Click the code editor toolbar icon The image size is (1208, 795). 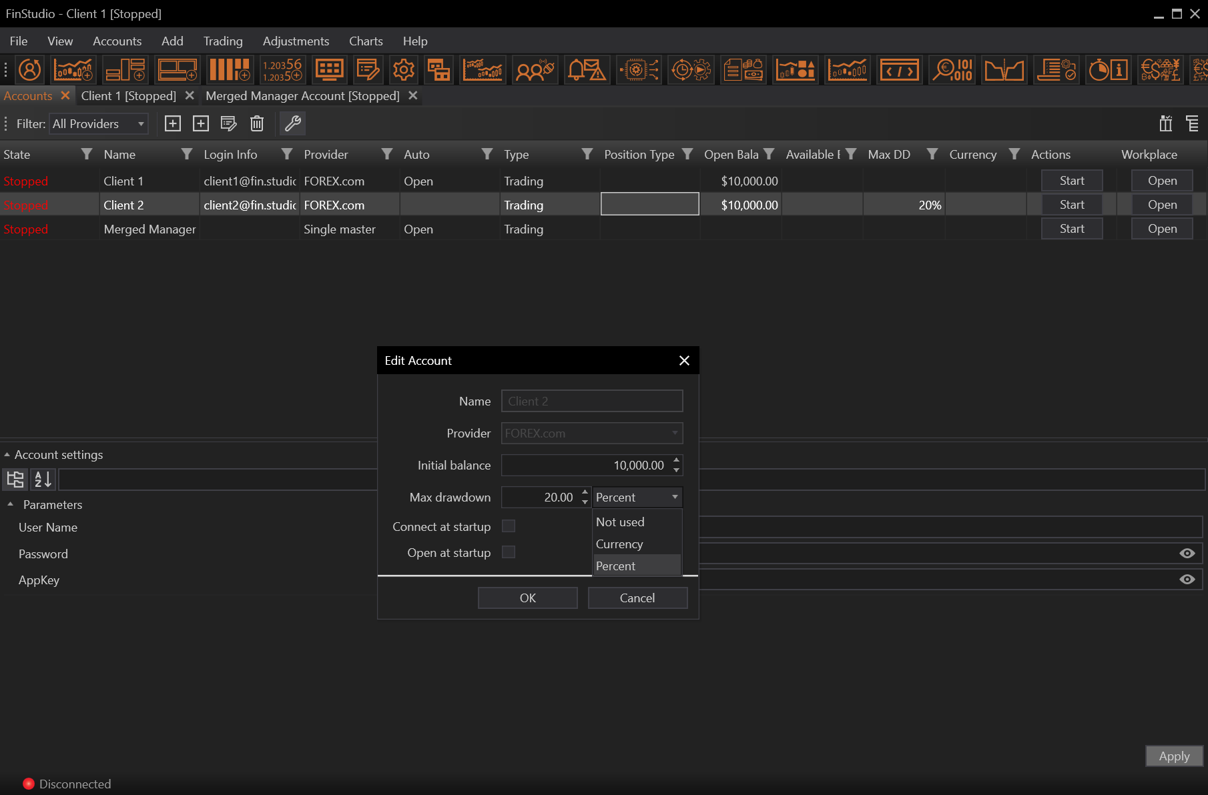899,69
